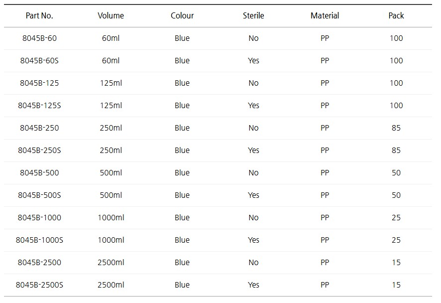
Task: Open part number 8045B-1000
Action: coord(39,218)
